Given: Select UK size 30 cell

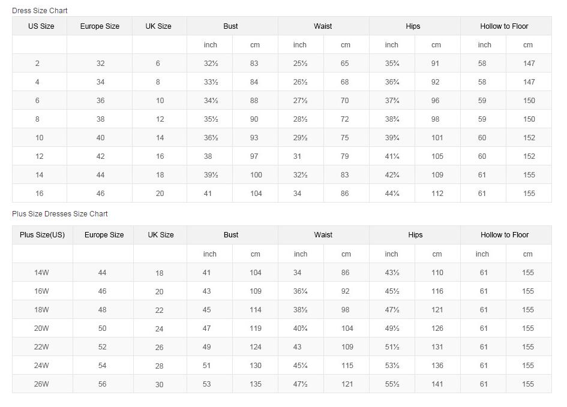Looking at the screenshot, I should pyautogui.click(x=159, y=385).
